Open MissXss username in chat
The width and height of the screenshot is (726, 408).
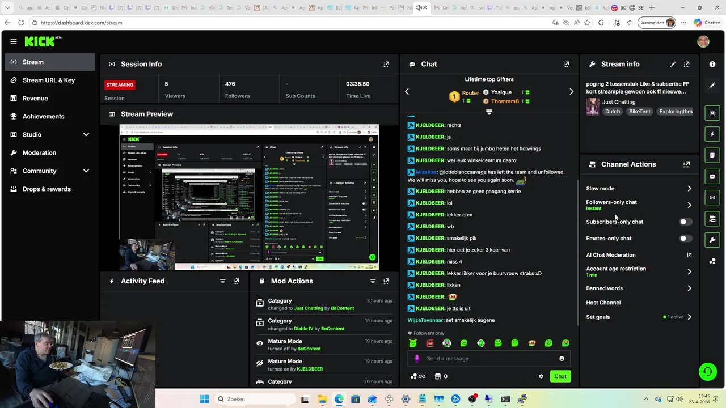click(x=427, y=172)
